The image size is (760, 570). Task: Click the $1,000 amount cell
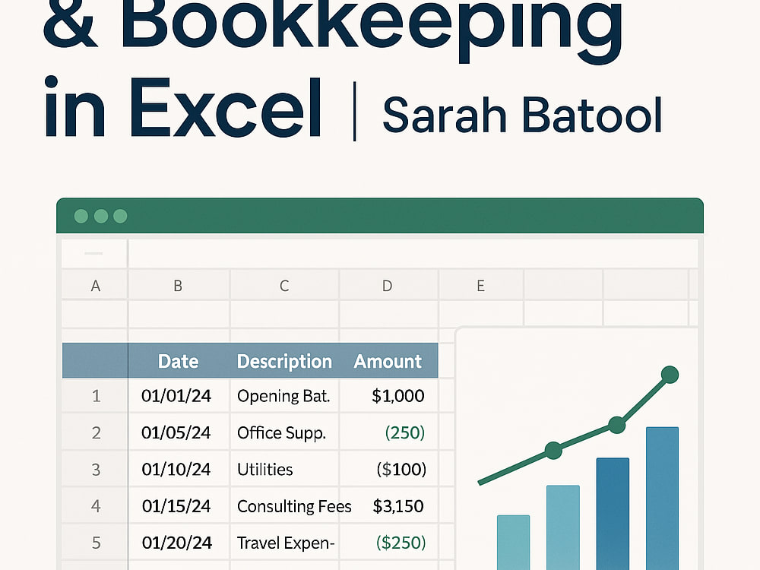click(x=389, y=396)
